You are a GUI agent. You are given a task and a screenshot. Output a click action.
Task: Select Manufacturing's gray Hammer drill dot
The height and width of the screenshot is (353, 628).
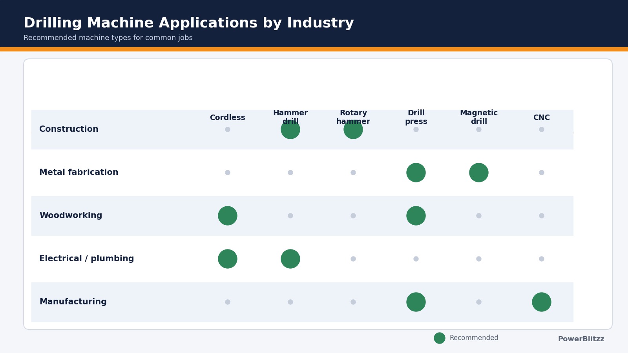[x=290, y=302]
